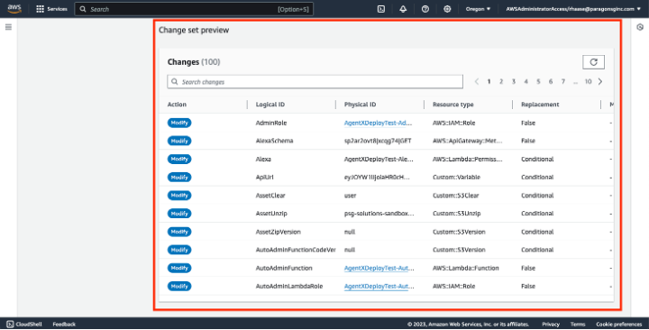This screenshot has height=330, width=649.
Task: Open Cookie preferences in footer
Action: coord(618,325)
